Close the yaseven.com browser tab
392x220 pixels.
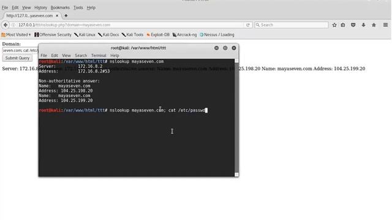pos(57,16)
